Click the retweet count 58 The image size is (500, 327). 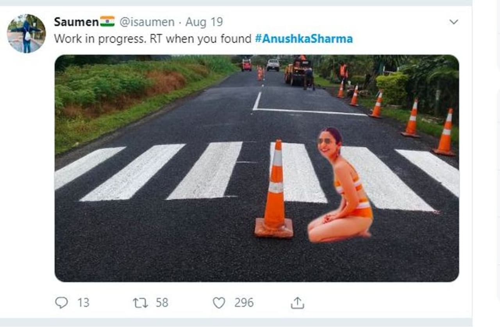(x=162, y=303)
